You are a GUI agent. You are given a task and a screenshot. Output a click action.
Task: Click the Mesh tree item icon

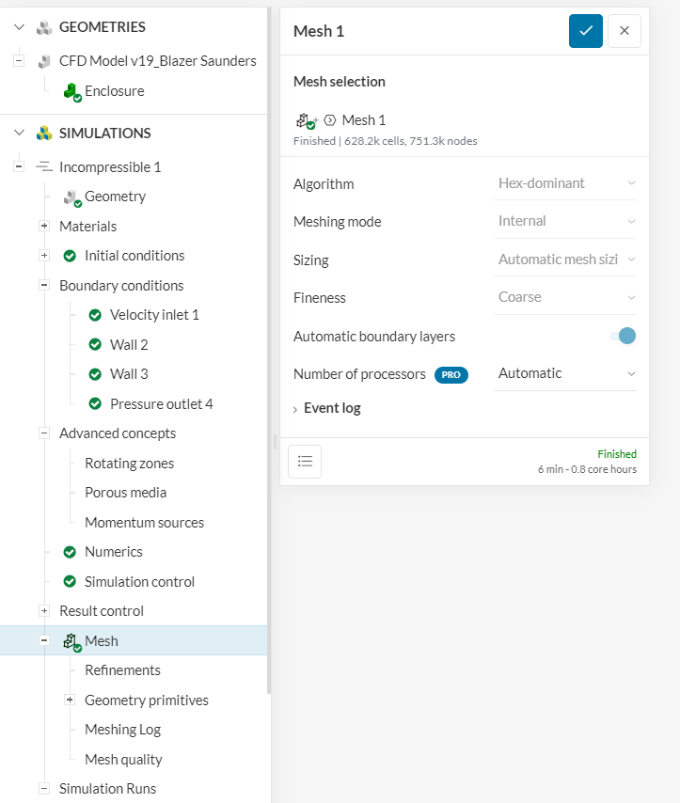point(71,641)
